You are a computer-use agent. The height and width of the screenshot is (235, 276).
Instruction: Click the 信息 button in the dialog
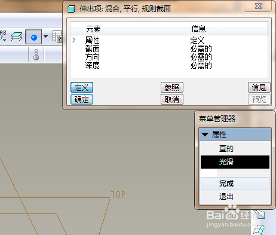[x=259, y=87]
